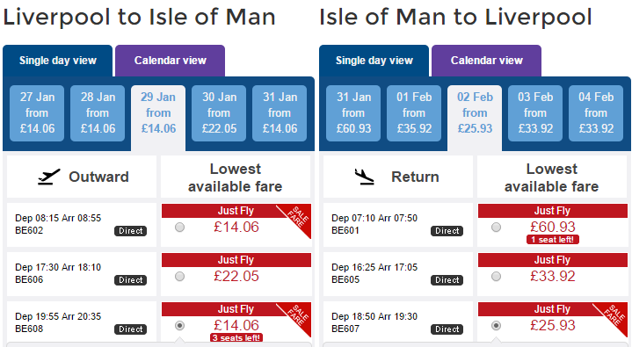The height and width of the screenshot is (347, 632).
Task: Choose the 04 Feb from £33.92 date
Action: pyautogui.click(x=596, y=113)
